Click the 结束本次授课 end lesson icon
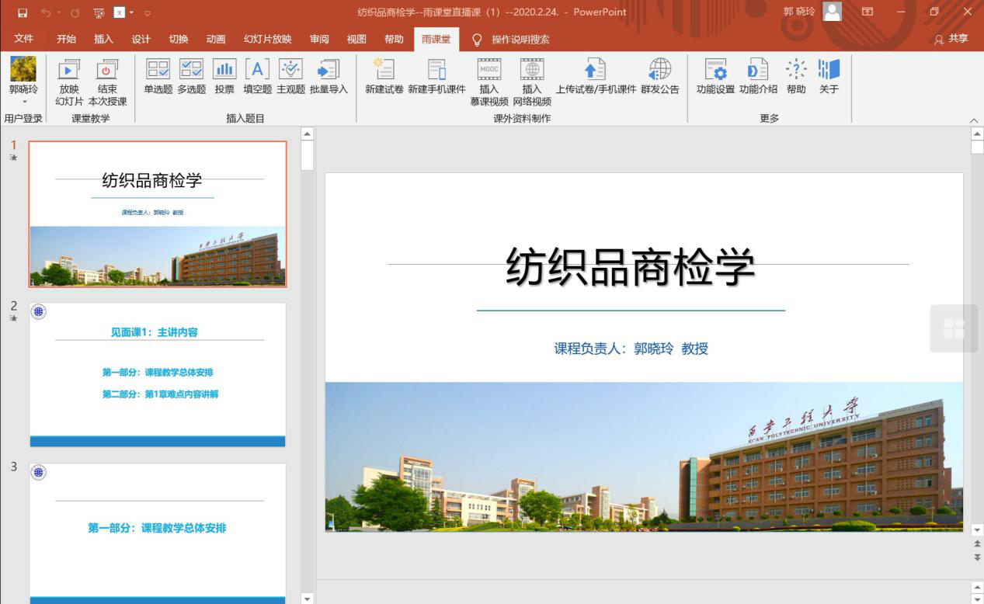Viewport: 984px width, 604px height. (107, 71)
